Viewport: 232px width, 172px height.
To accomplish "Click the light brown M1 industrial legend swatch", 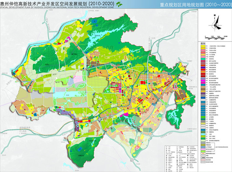I will pos(203,87).
